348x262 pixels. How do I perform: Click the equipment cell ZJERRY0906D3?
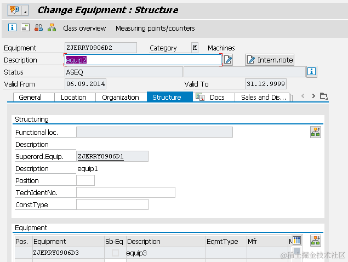69,253
